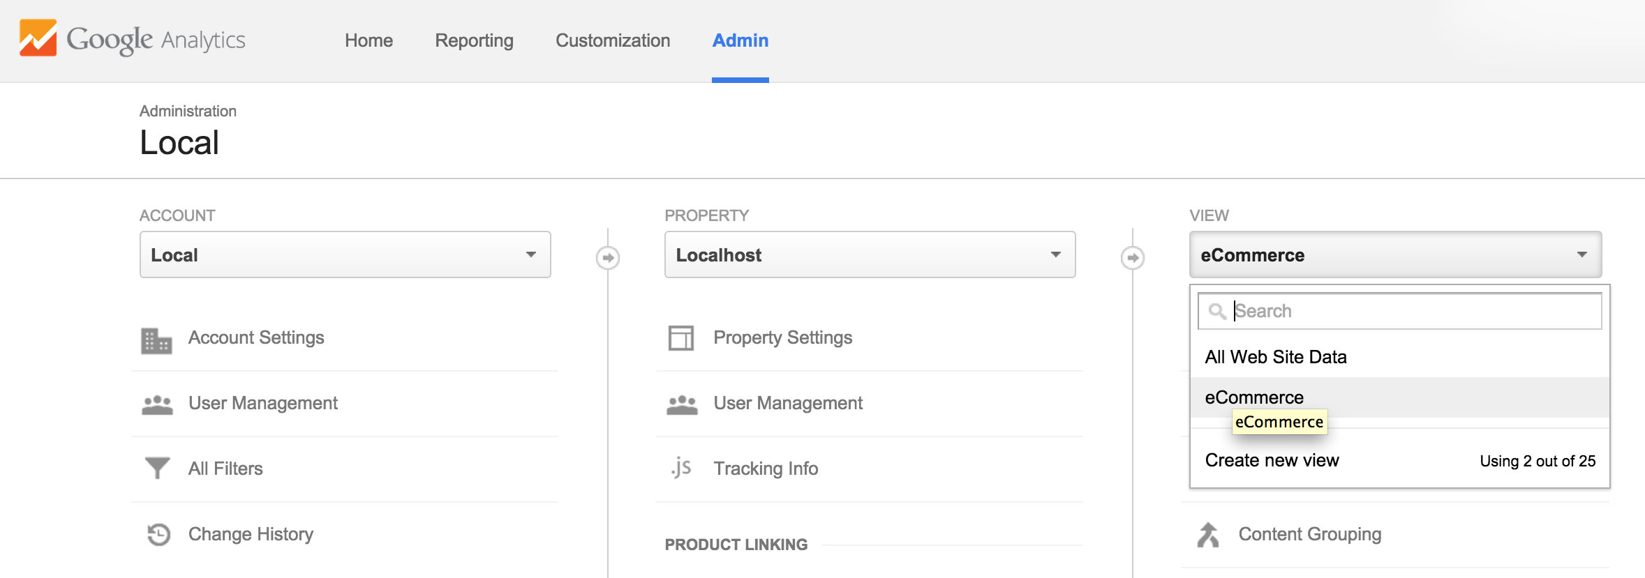This screenshot has width=1645, height=578.
Task: Click the PRODUCT LINKING section header
Action: [736, 545]
